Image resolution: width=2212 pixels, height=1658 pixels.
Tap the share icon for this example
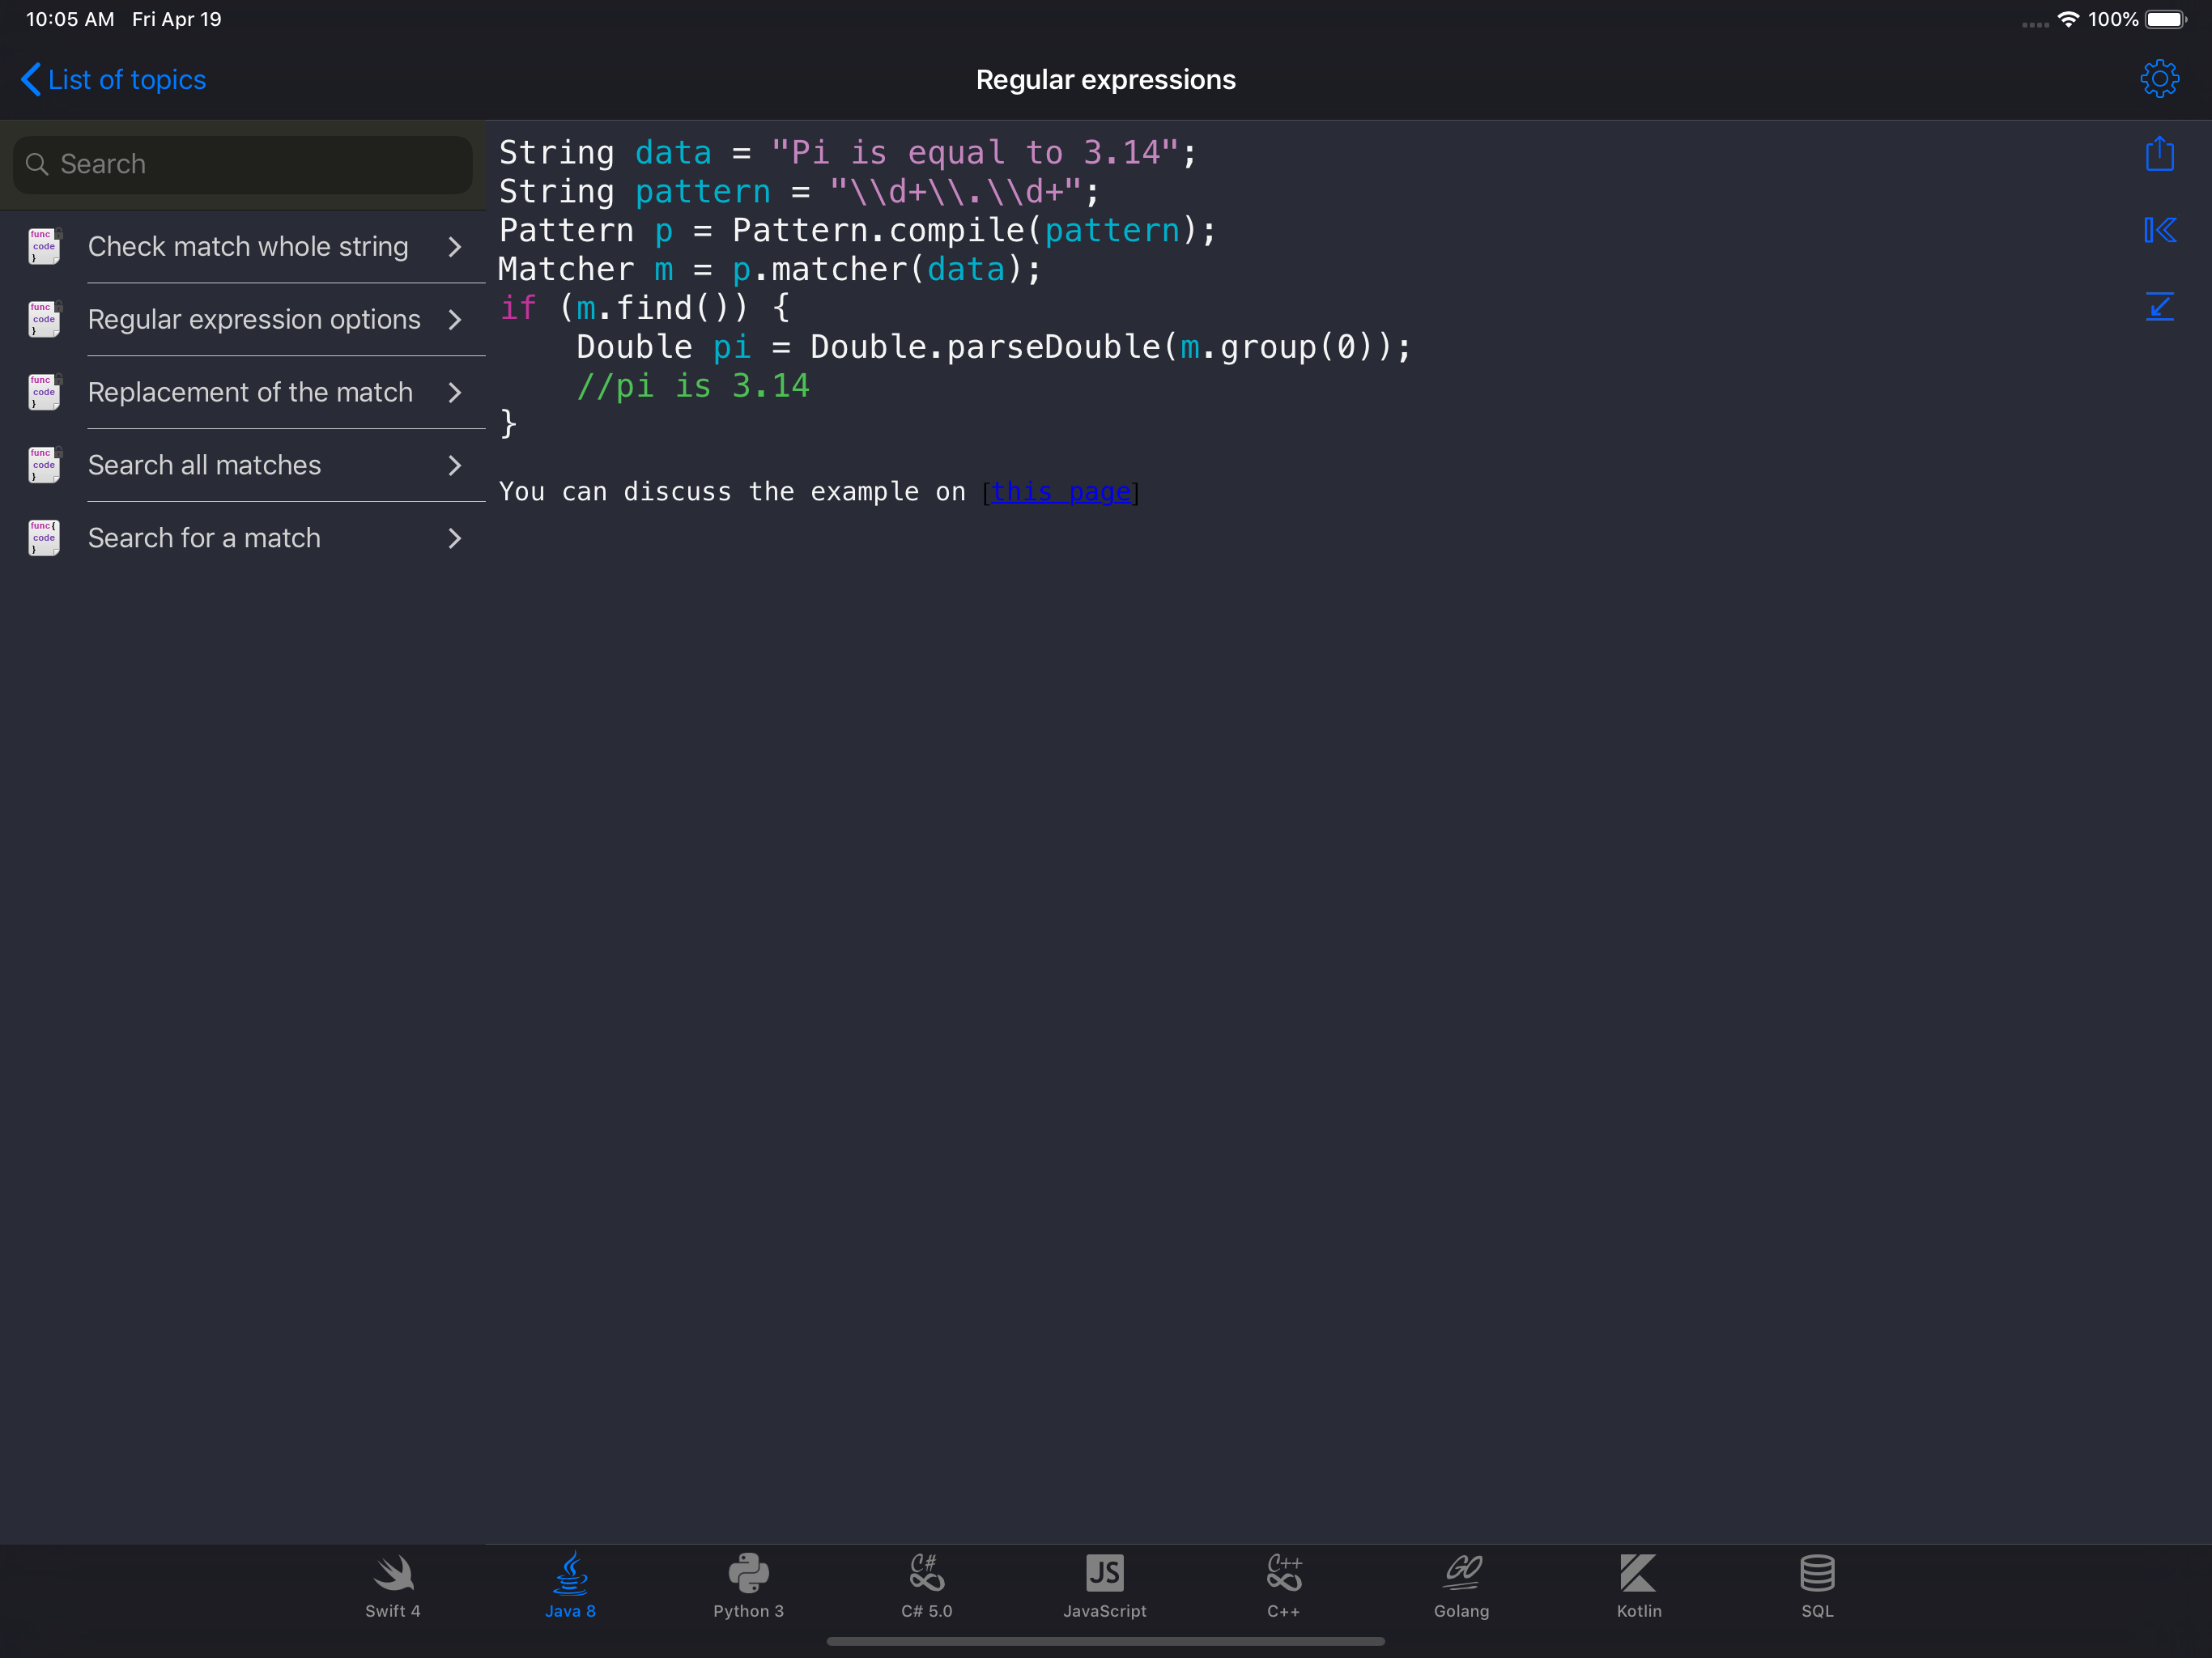click(x=2159, y=154)
